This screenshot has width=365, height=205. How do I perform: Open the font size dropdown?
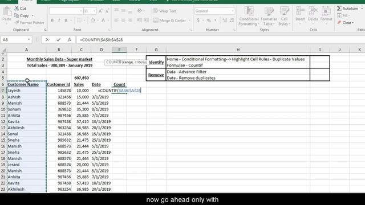point(94,11)
